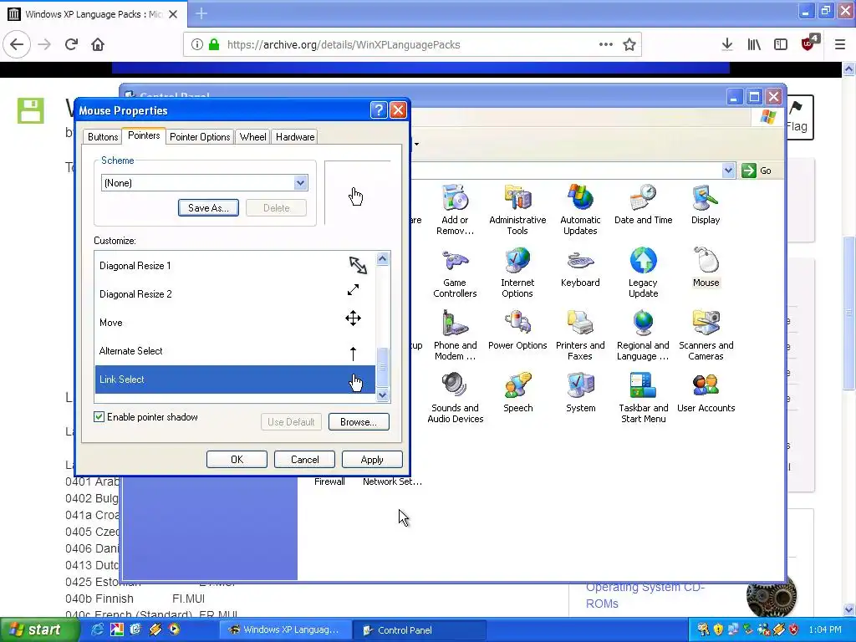This screenshot has height=642, width=856.
Task: Apply the mouse pointer changes
Action: (x=372, y=460)
